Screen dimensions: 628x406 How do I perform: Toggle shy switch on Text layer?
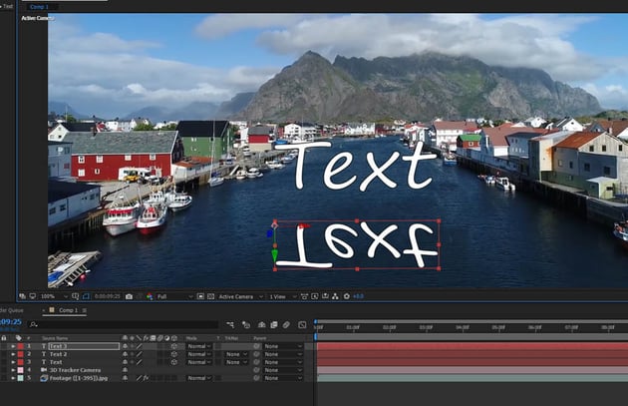(x=124, y=362)
